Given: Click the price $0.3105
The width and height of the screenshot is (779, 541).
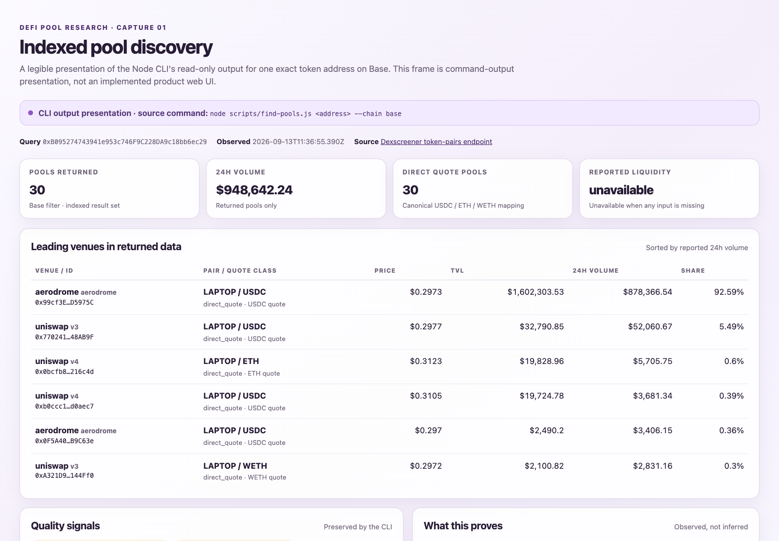Looking at the screenshot, I should 426,396.
